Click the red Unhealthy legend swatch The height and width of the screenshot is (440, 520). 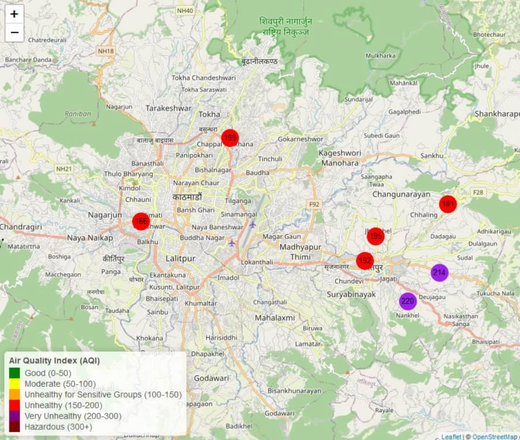pos(15,406)
